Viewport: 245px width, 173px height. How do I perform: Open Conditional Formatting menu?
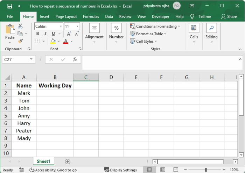tap(155, 26)
